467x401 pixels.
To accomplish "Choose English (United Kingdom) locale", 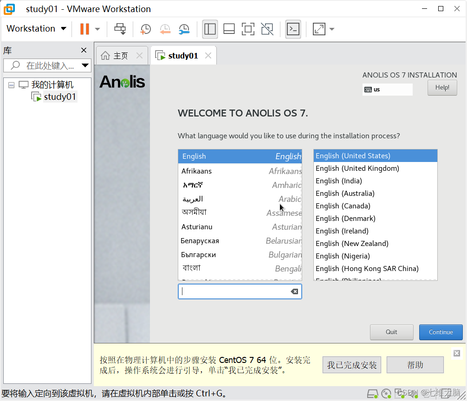I will (375, 168).
